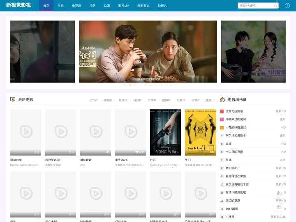The width and height of the screenshot is (296, 222).
Task: Click the 电影周榜单 heading
Action: coord(237,99)
